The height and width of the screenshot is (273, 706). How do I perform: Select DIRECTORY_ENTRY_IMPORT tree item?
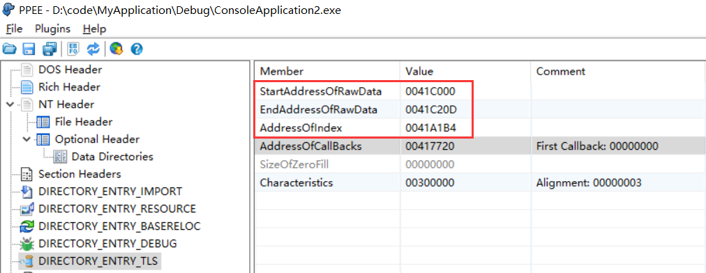[x=110, y=191]
